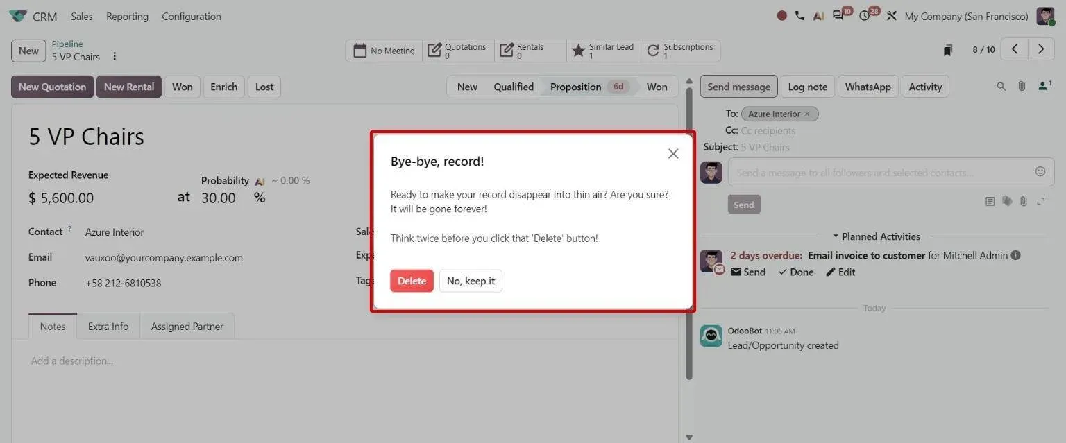Viewport: 1066px width, 443px height.
Task: Open the No Meeting calendar button
Action: click(x=384, y=51)
